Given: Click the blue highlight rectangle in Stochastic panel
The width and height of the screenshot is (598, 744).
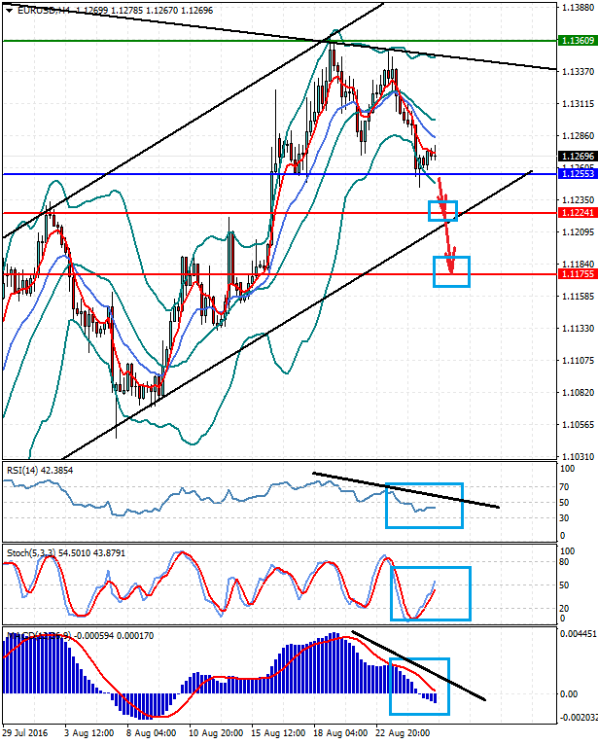Looking at the screenshot, I should 430,593.
